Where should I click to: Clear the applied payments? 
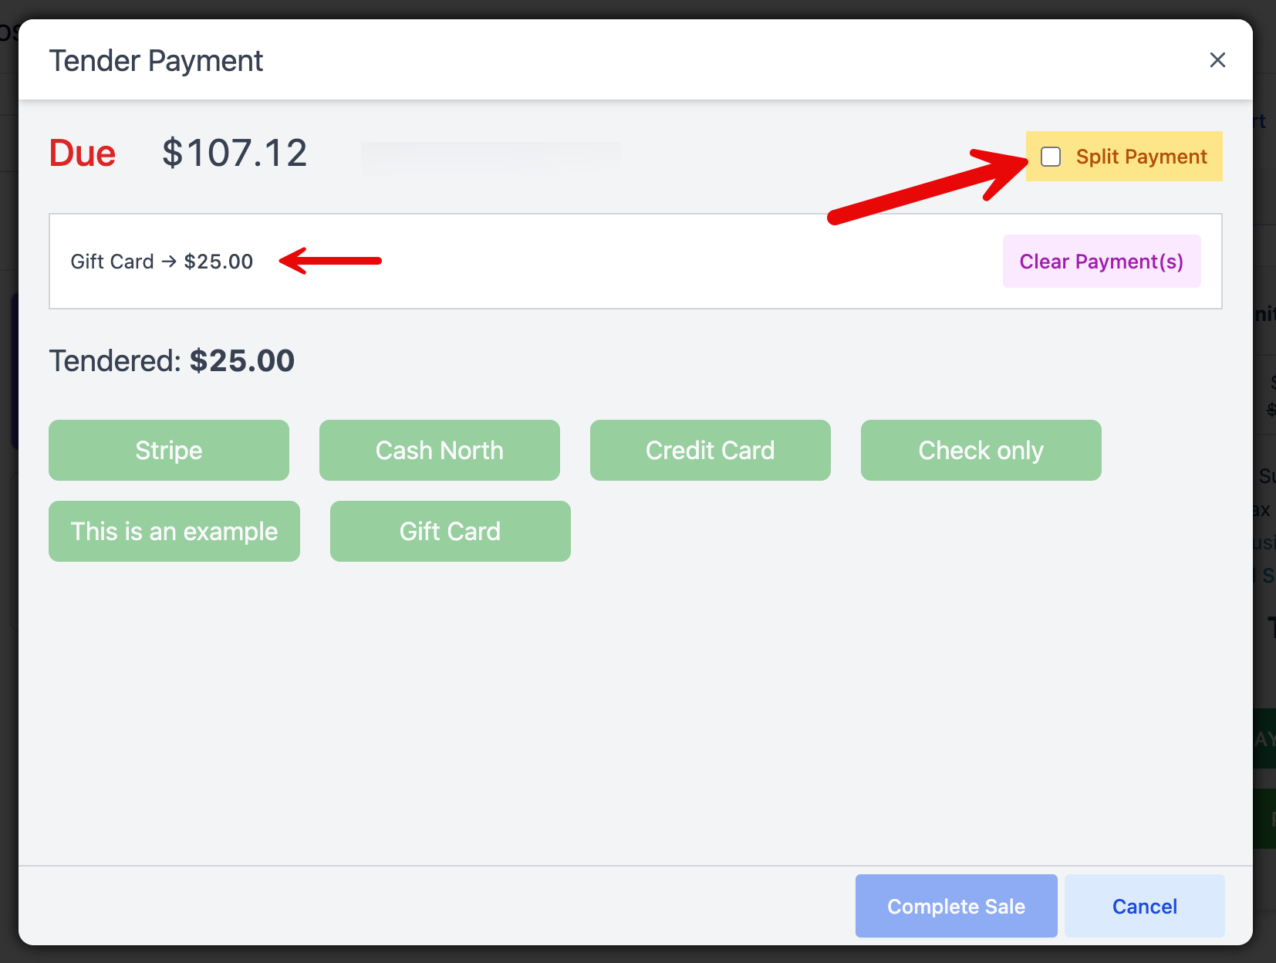point(1101,262)
